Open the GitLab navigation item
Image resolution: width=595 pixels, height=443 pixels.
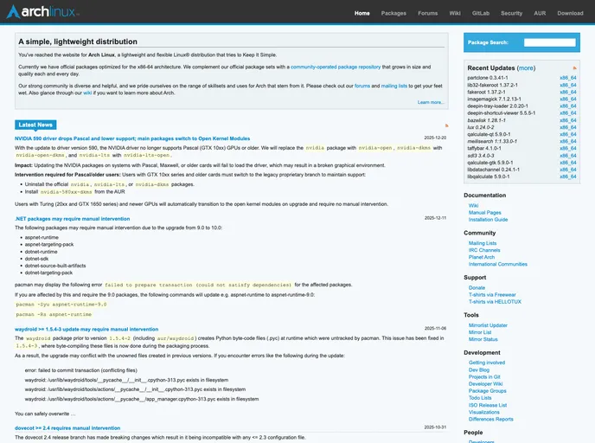480,13
